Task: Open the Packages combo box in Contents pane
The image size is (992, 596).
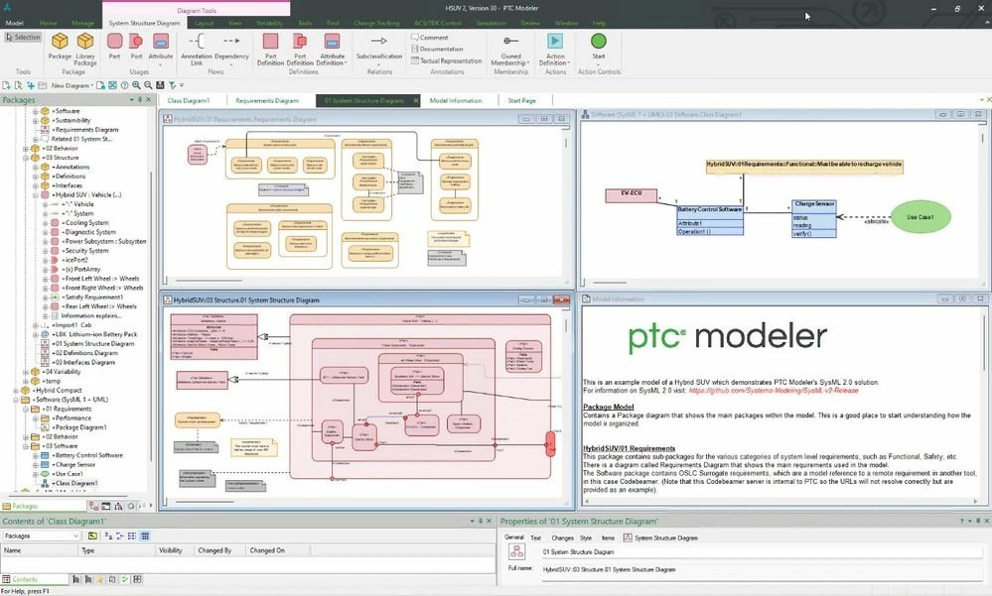Action: (x=42, y=536)
